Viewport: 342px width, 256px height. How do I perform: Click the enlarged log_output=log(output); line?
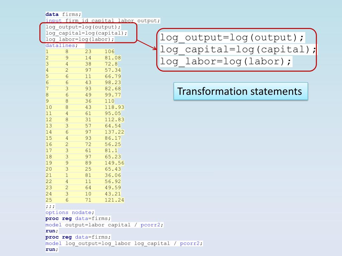point(232,37)
